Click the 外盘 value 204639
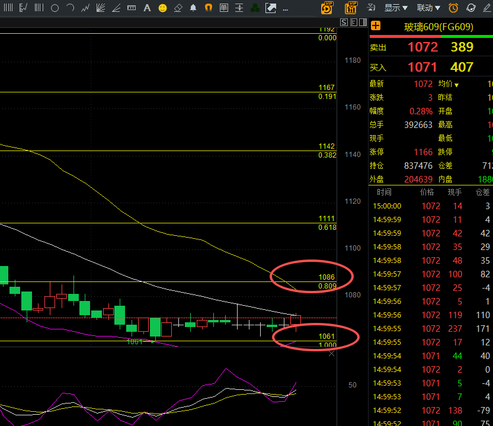Screen dimensions: 493x426 click(x=418, y=180)
